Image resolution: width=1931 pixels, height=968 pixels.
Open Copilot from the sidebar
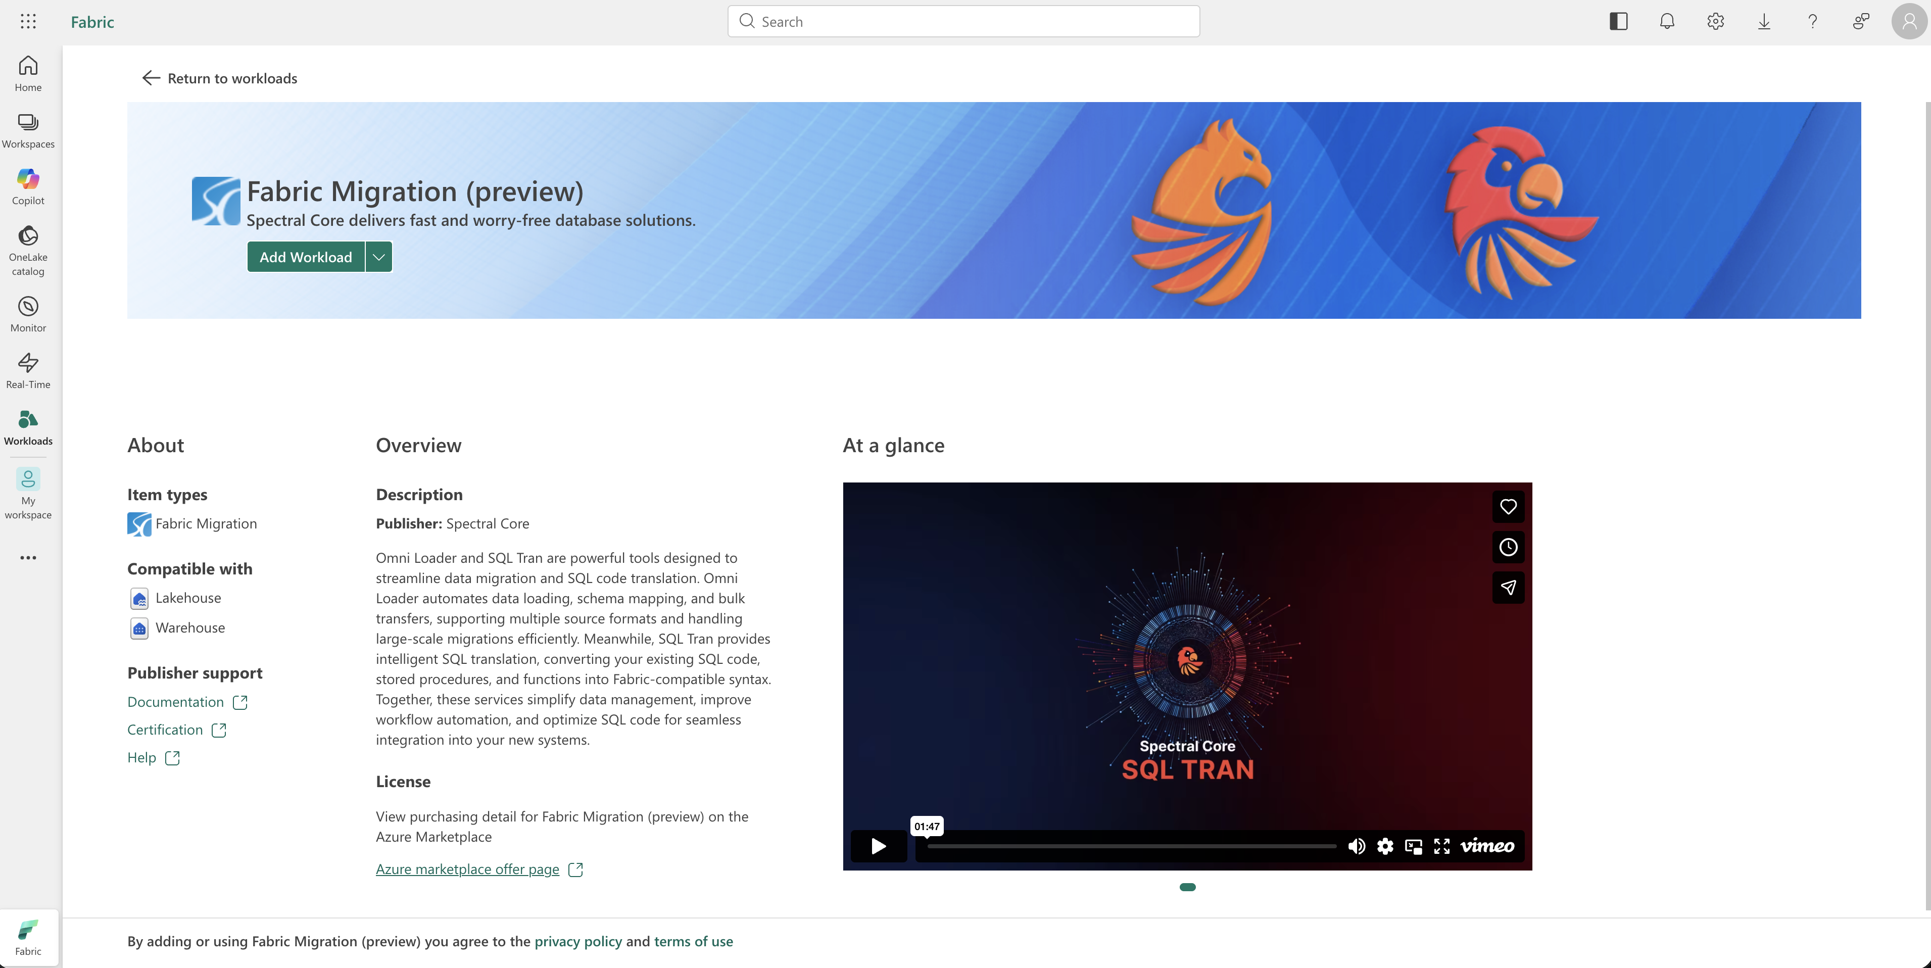pyautogui.click(x=28, y=186)
